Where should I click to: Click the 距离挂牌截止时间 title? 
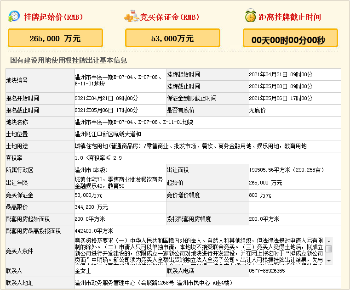coord(290,17)
